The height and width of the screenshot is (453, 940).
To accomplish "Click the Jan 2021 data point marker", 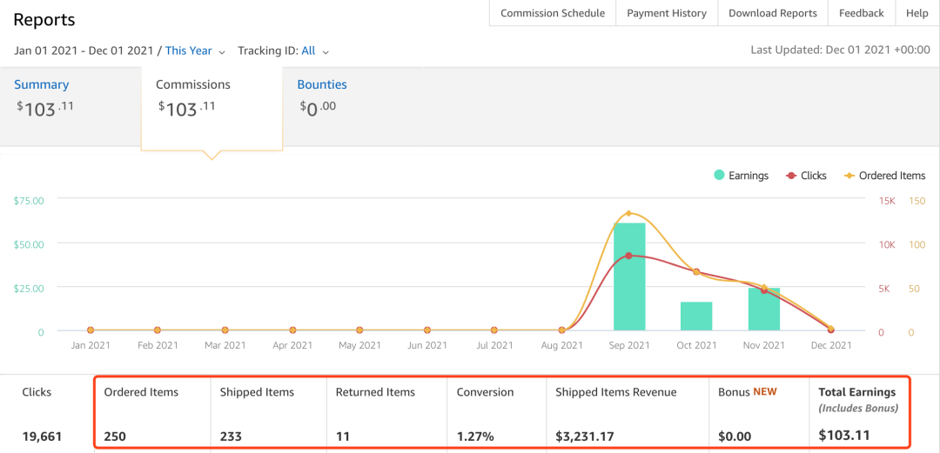I will (90, 330).
